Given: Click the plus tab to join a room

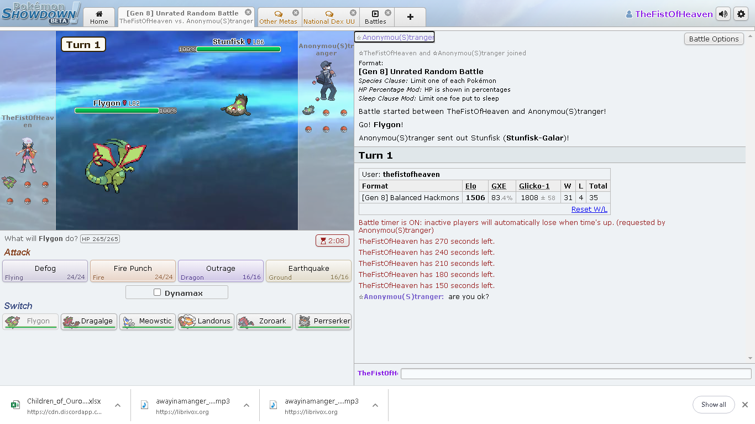Looking at the screenshot, I should pyautogui.click(x=410, y=17).
